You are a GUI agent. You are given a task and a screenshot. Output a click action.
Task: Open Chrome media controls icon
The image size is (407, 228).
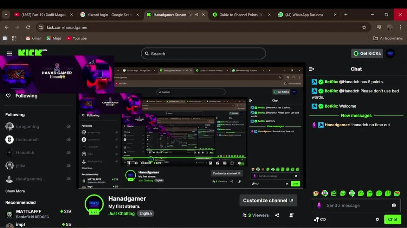(x=379, y=27)
